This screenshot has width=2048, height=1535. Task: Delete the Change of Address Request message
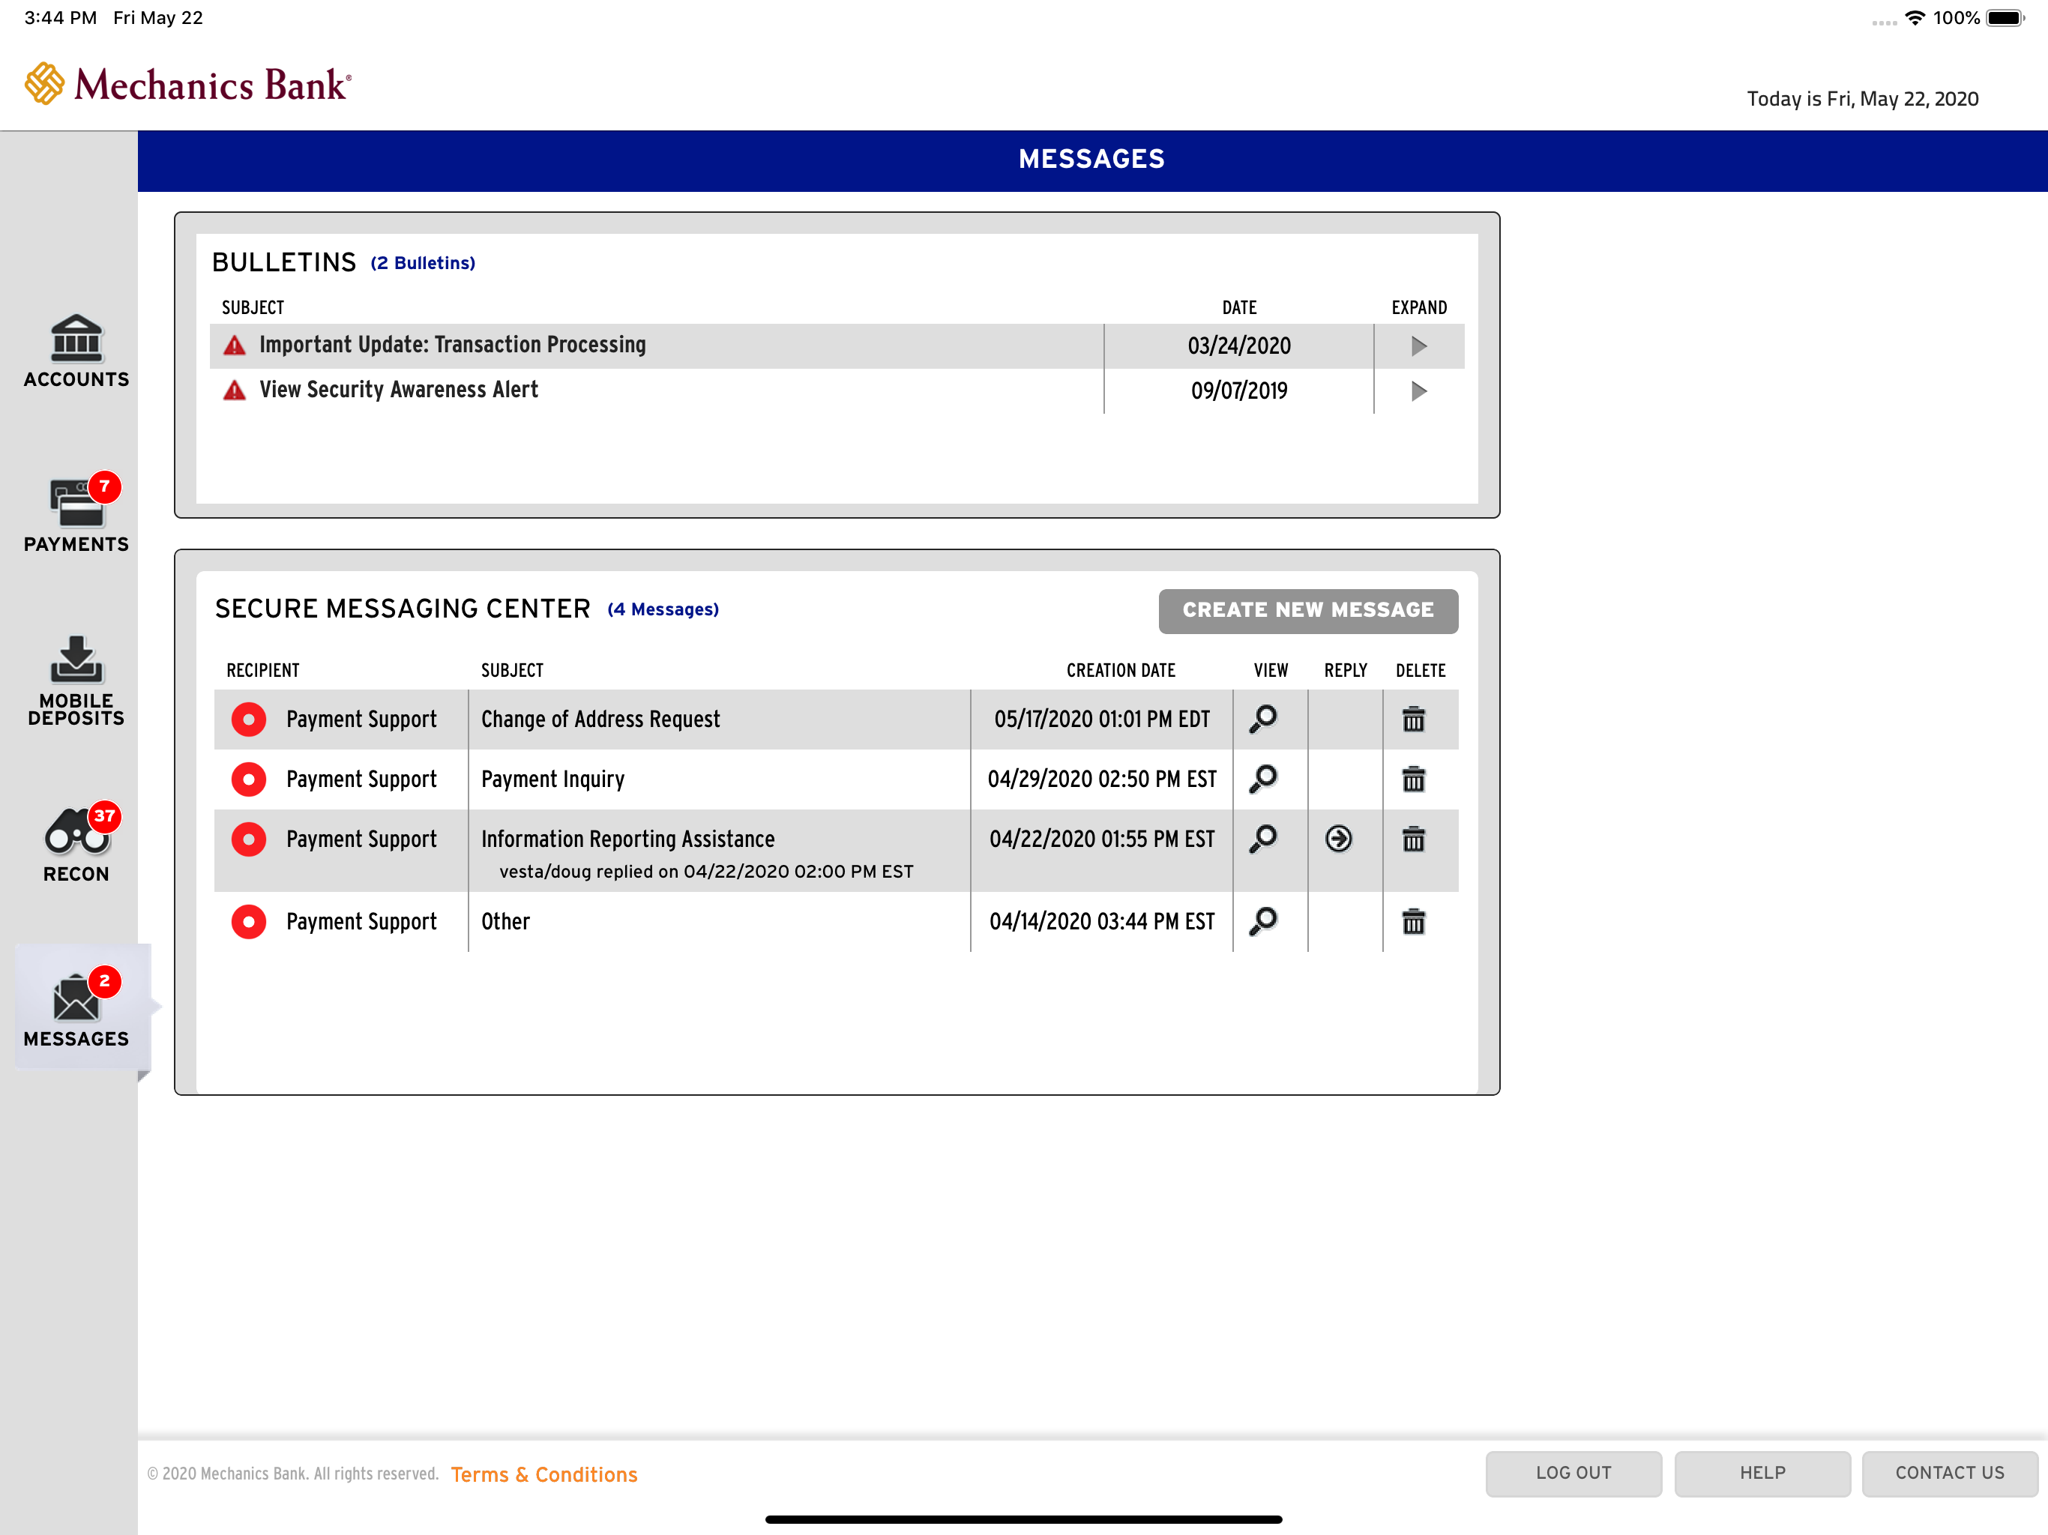point(1413,719)
